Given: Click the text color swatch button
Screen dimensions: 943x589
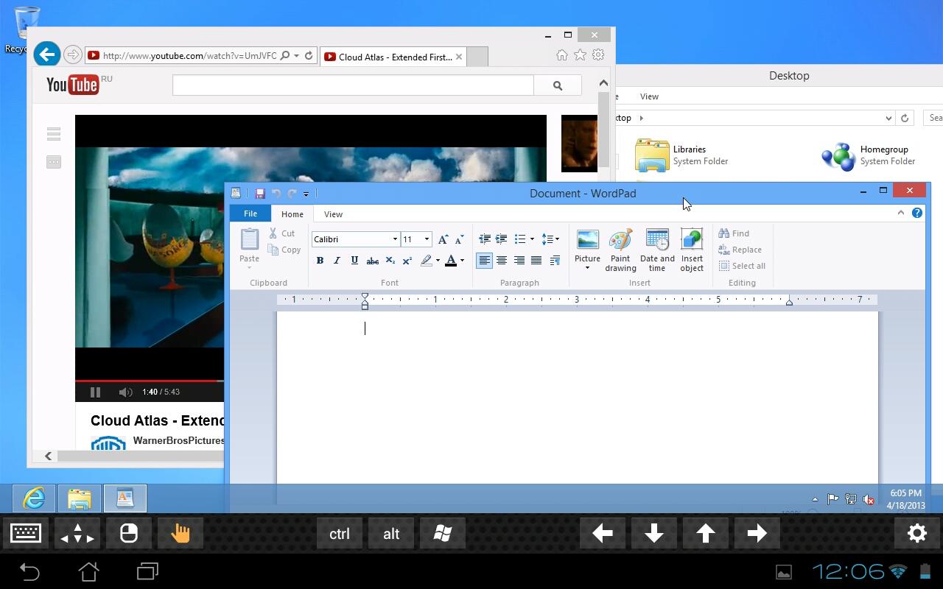Looking at the screenshot, I should (451, 261).
